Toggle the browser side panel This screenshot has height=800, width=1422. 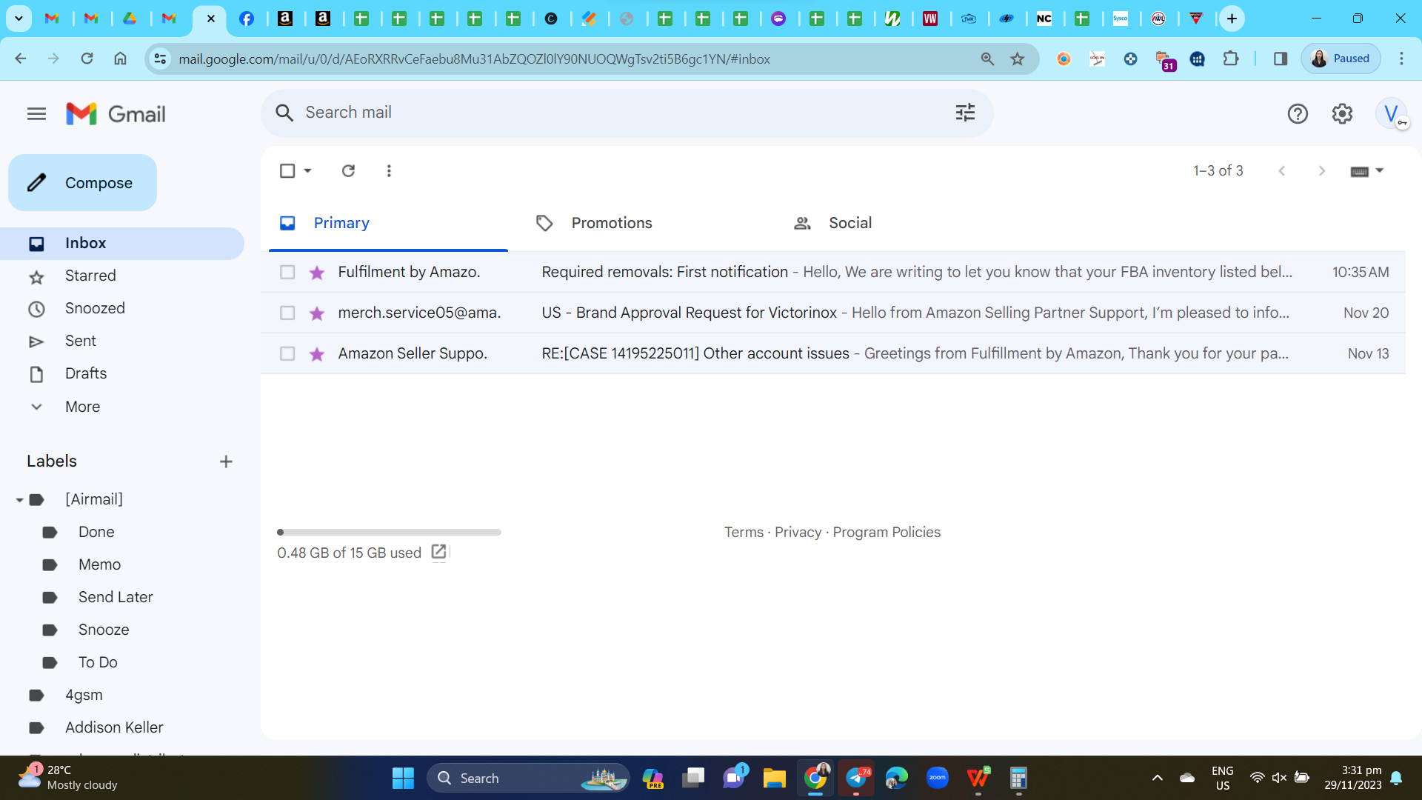[1281, 59]
